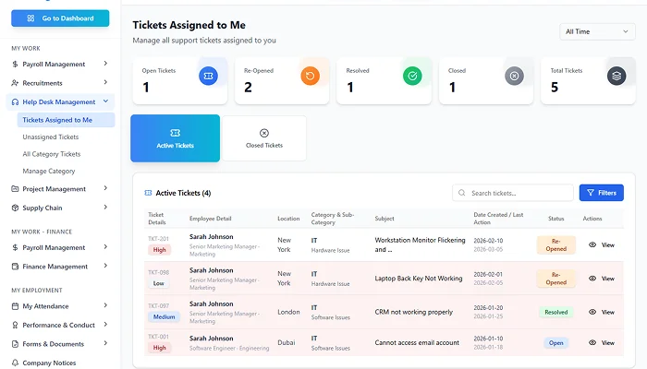Click the blue Filters button
This screenshot has height=369, width=647.
coord(601,193)
